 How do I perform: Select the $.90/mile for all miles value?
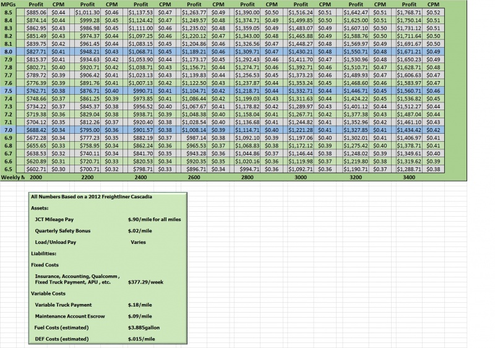coord(154,219)
